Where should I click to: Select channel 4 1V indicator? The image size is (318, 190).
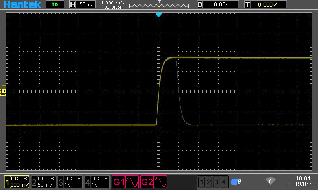point(97,182)
